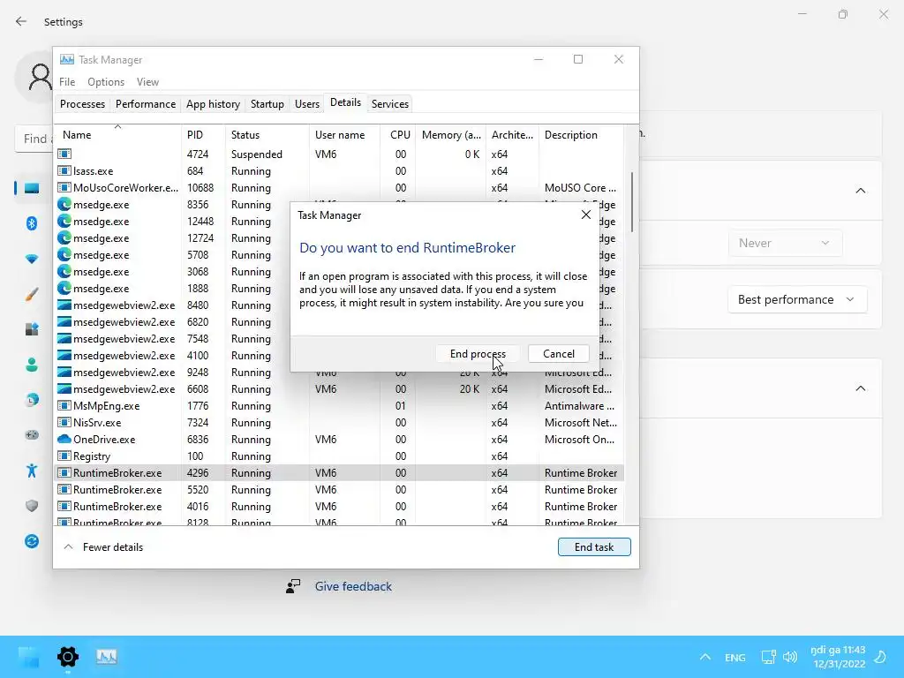Switch to the Performance tab
The width and height of the screenshot is (904, 678).
click(x=146, y=104)
